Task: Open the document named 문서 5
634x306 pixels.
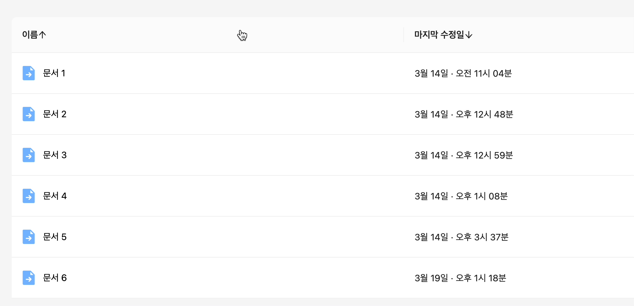Action: 55,237
